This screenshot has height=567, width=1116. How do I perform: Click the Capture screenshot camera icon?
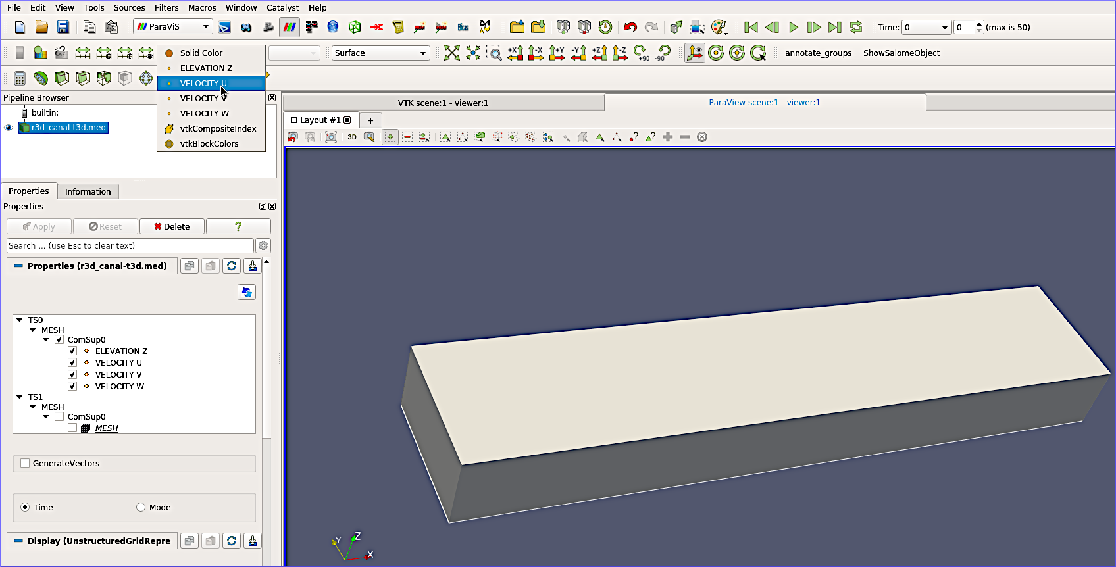tap(331, 137)
